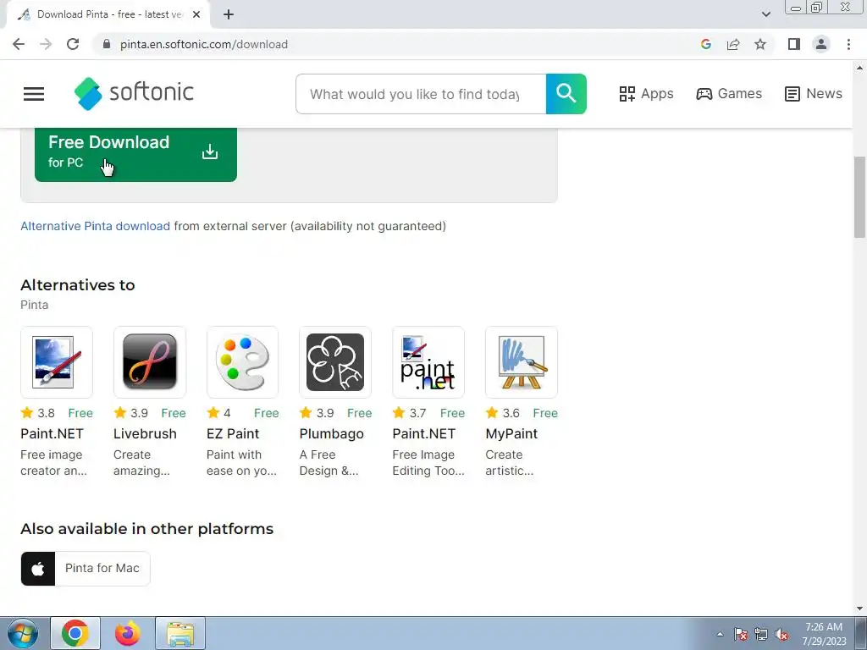The width and height of the screenshot is (867, 650).
Task: Open the Plumbago app icon
Action: coord(335,362)
